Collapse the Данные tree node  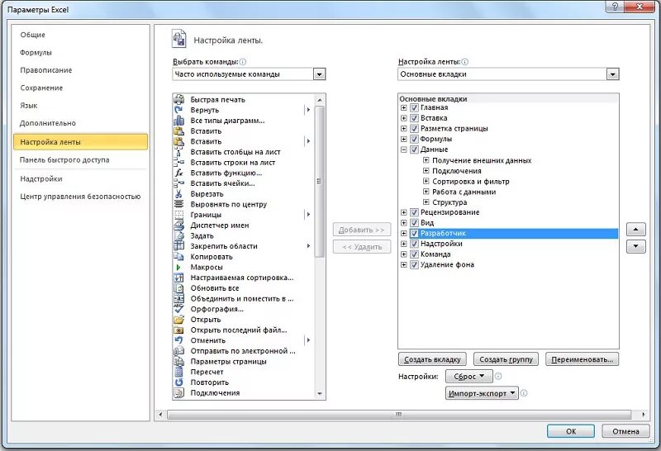pyautogui.click(x=404, y=150)
